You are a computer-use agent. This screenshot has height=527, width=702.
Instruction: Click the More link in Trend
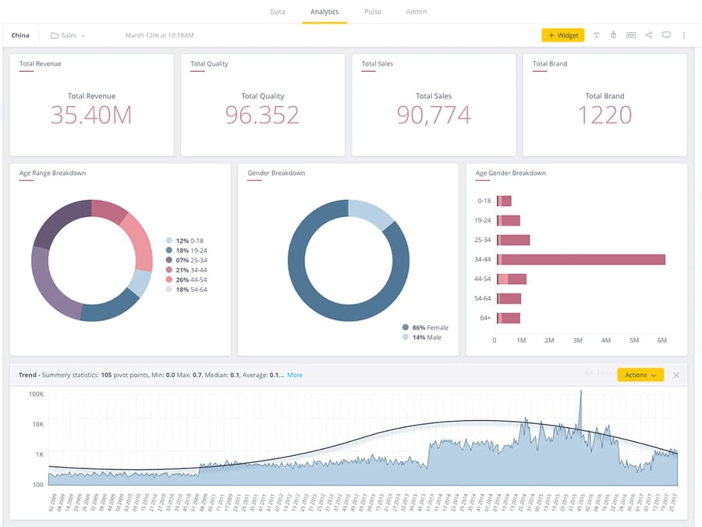tap(295, 375)
